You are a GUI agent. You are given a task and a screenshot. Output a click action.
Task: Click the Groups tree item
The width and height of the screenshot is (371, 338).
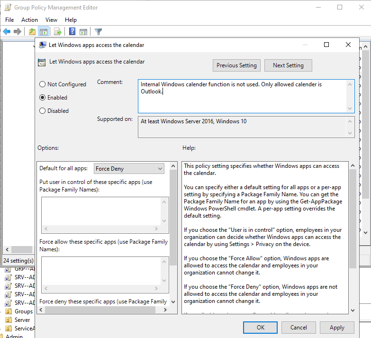[x=24, y=311]
